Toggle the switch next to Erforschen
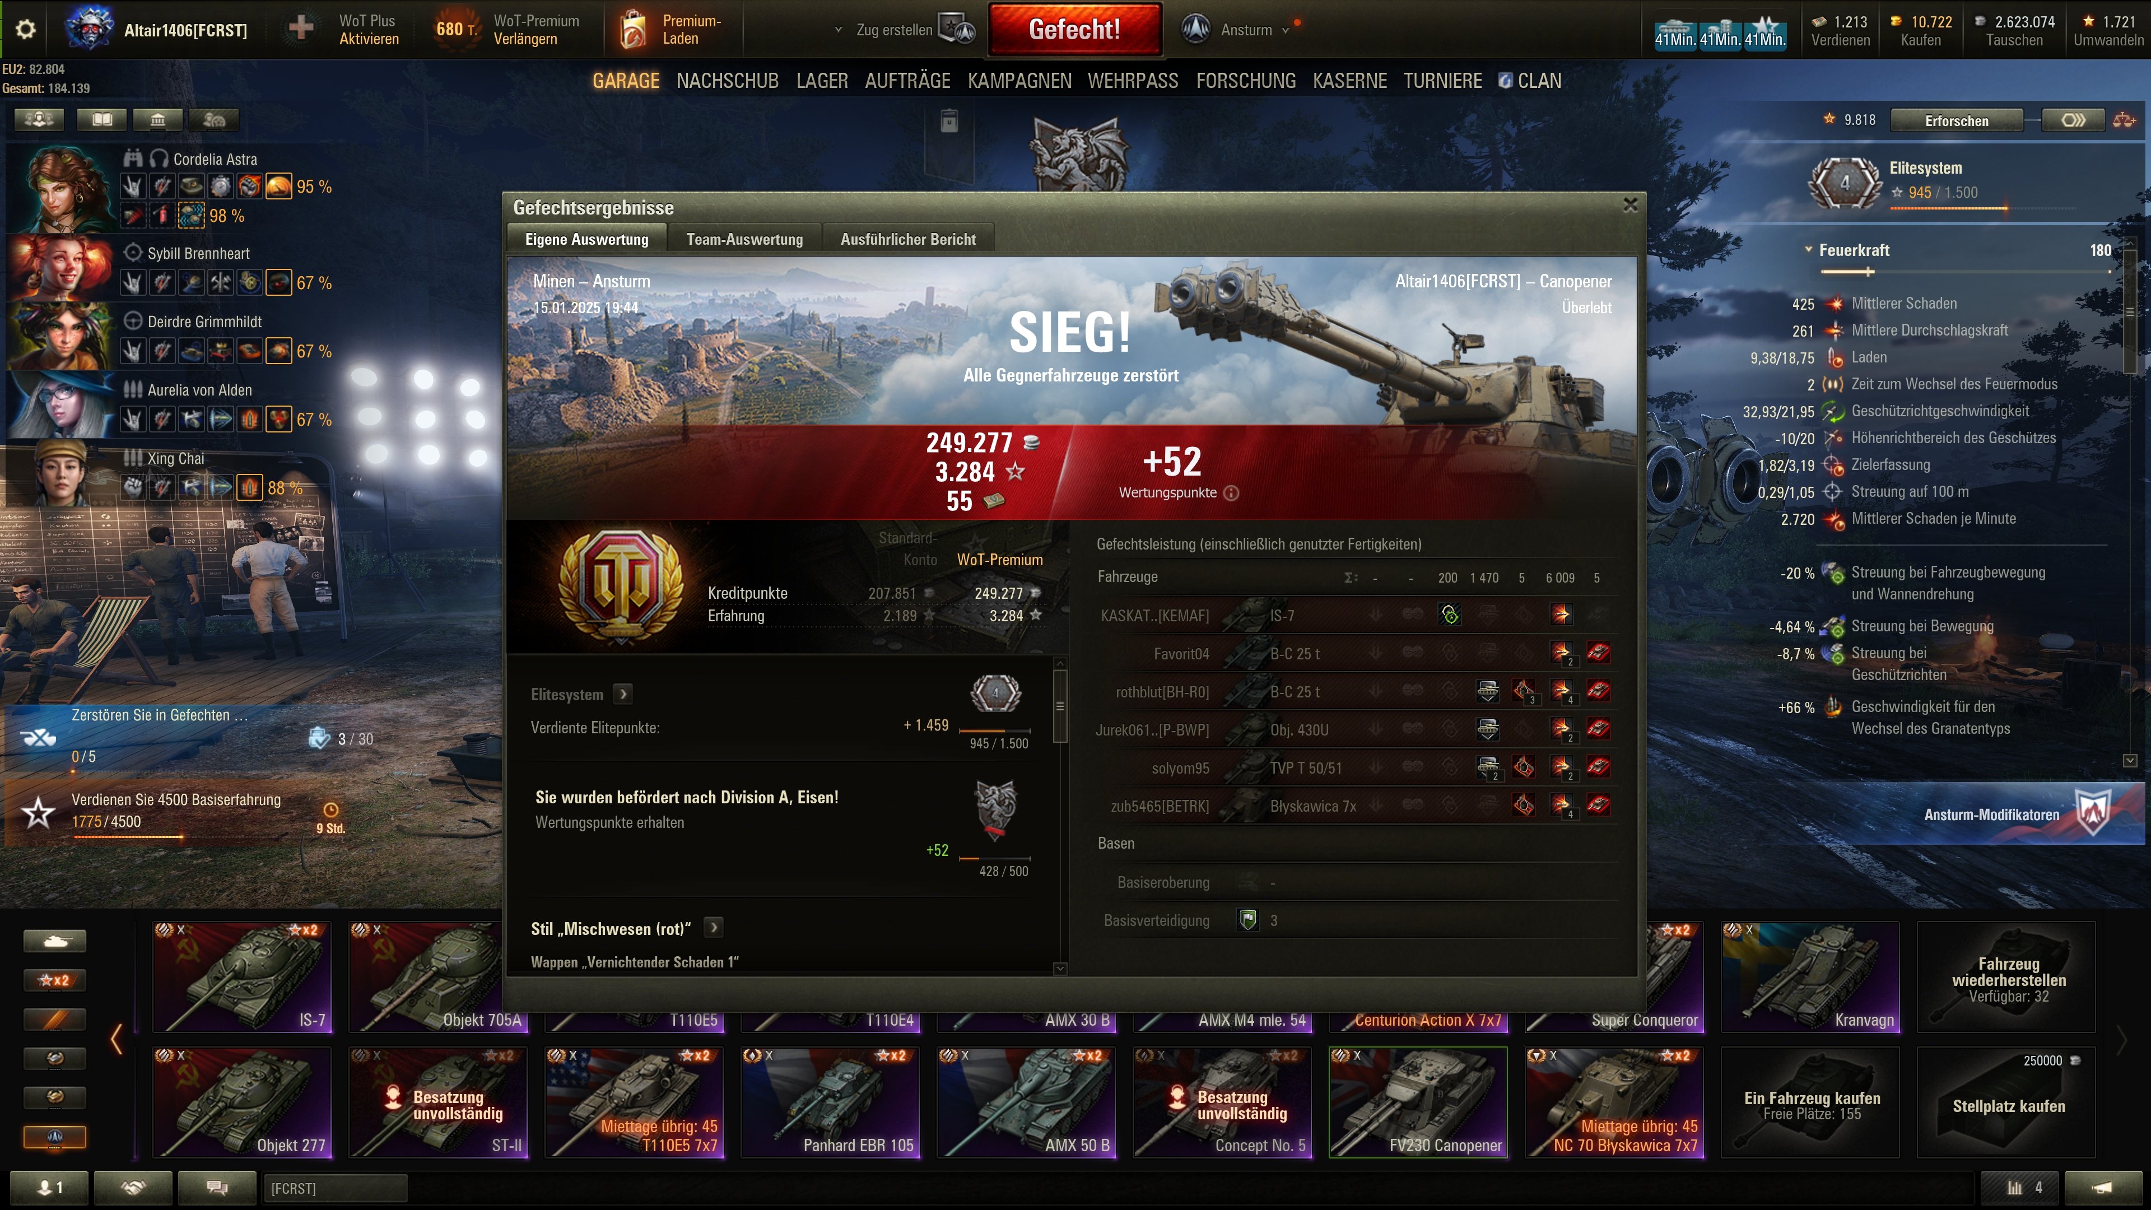2151x1210 pixels. [x=2073, y=120]
